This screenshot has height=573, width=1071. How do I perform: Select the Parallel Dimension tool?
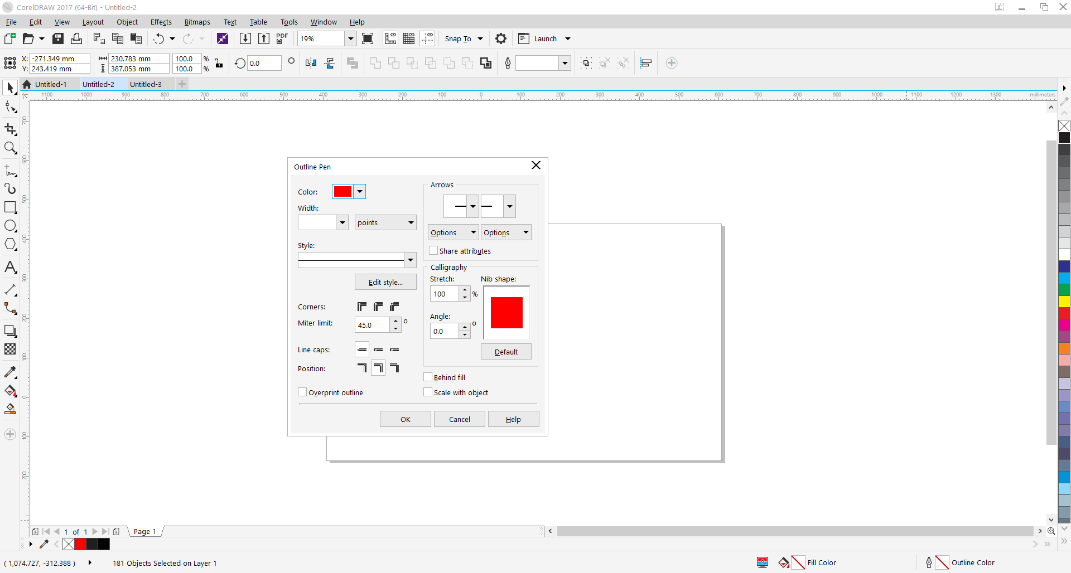[x=10, y=290]
